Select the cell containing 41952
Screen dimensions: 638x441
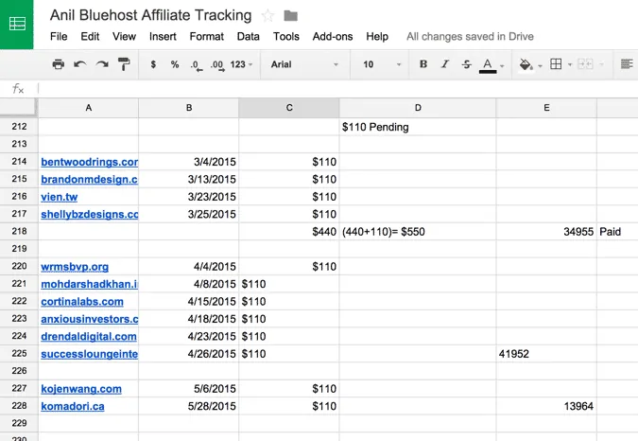[546, 354]
